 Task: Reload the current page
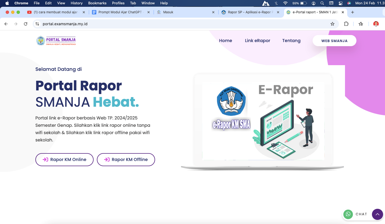click(26, 24)
